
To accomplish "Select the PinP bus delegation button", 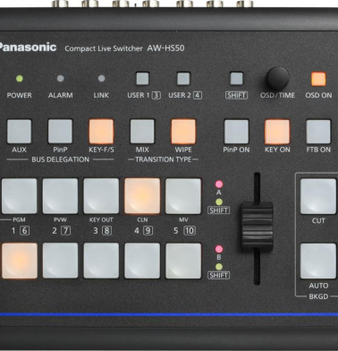I will (60, 132).
